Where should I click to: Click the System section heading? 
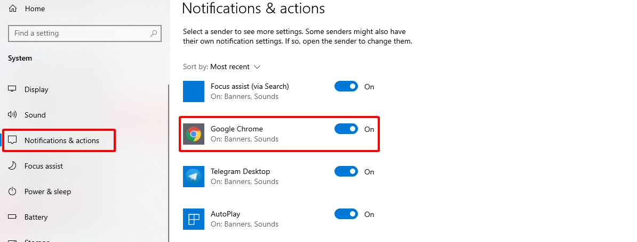(20, 59)
